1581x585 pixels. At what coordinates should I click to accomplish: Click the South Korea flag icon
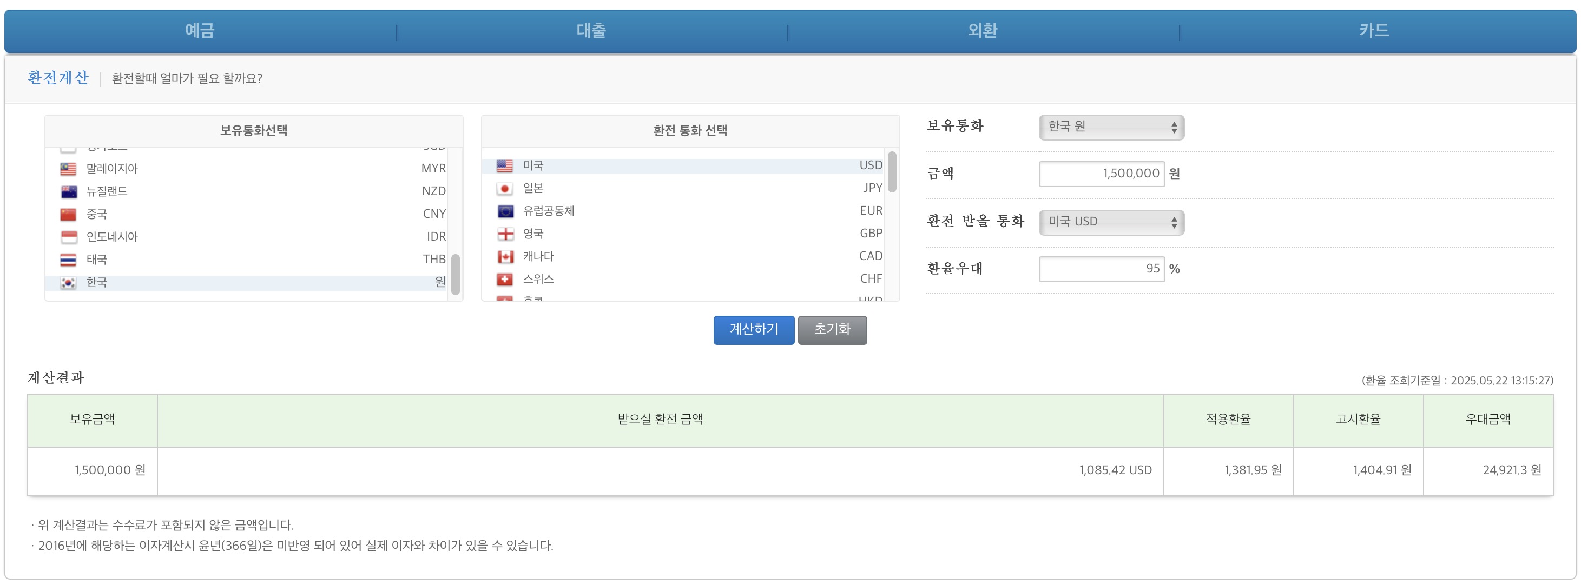(x=68, y=283)
